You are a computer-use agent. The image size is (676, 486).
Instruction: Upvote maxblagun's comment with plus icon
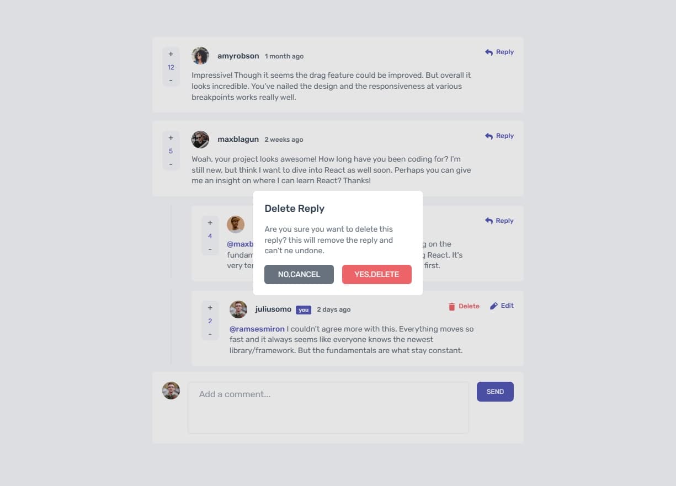(171, 138)
